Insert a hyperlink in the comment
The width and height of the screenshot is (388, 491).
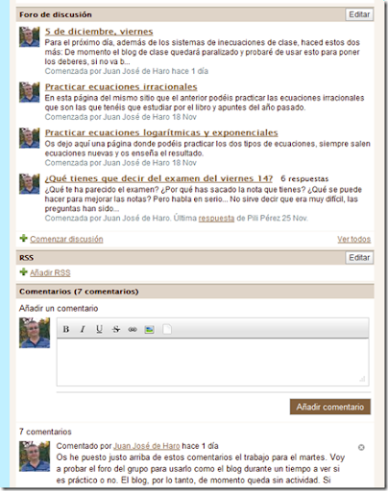coord(133,329)
